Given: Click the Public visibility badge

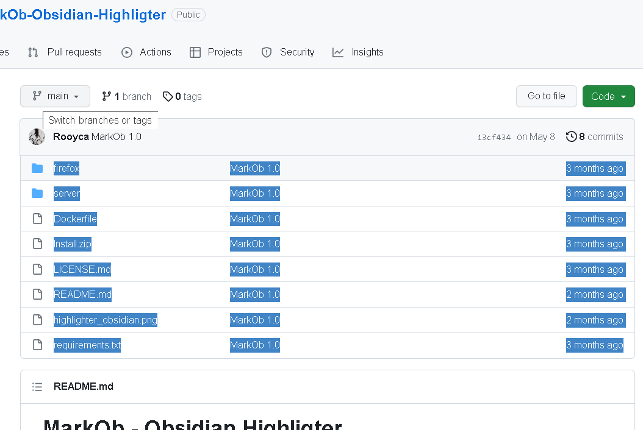Looking at the screenshot, I should pos(189,15).
